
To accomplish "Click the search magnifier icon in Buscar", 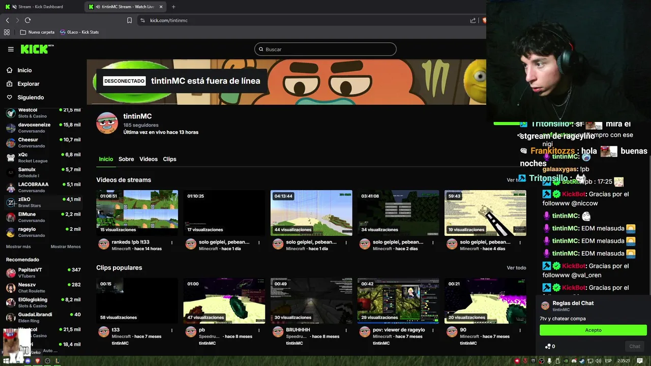I will 261,49.
